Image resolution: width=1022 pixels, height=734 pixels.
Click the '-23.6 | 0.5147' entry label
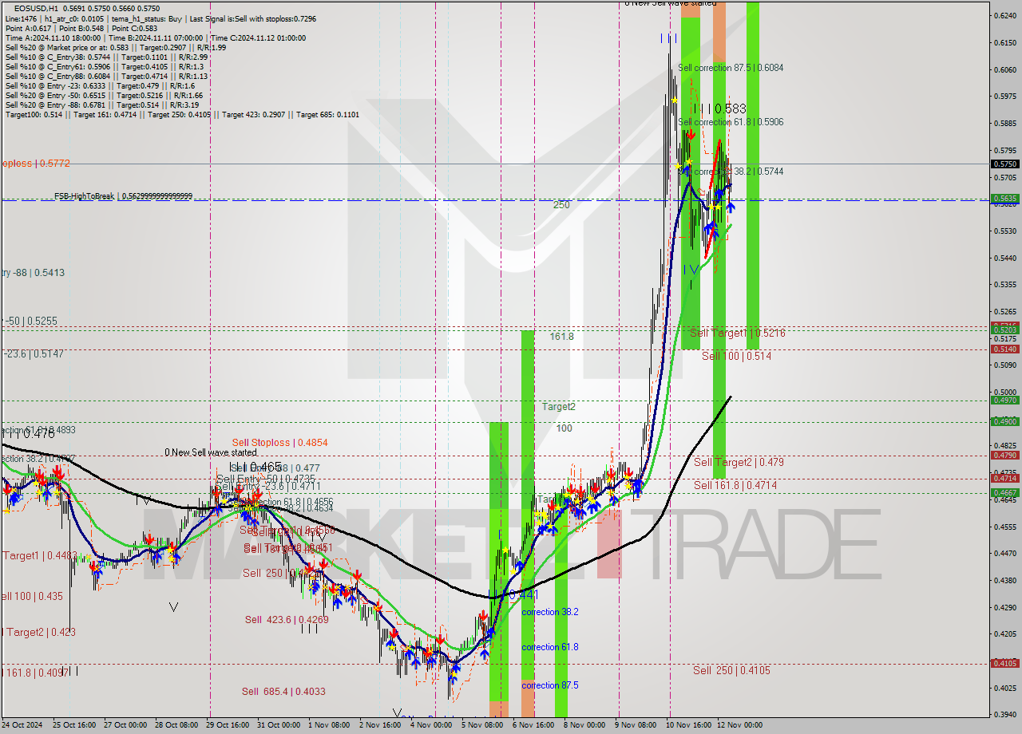tap(32, 353)
